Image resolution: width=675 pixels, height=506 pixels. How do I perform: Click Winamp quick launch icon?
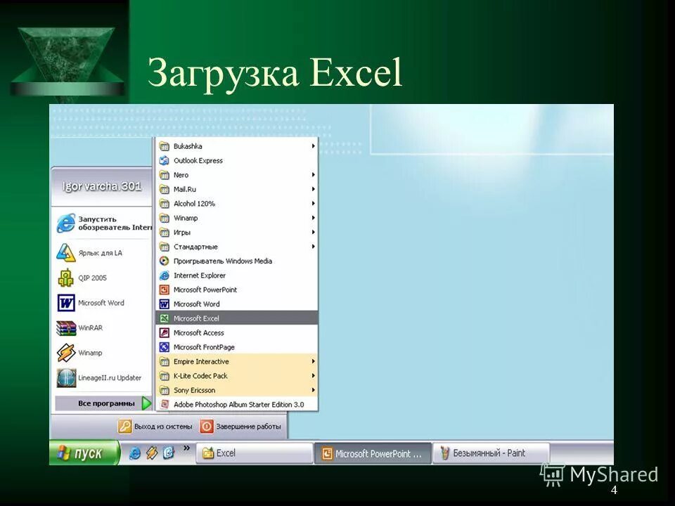coord(152,453)
